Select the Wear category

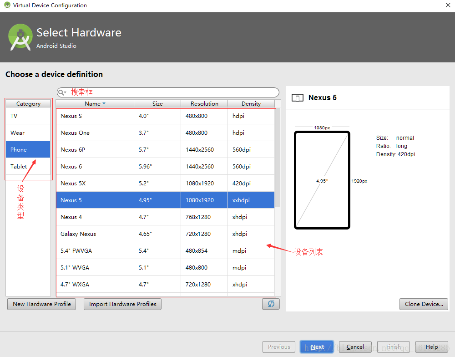pos(28,133)
